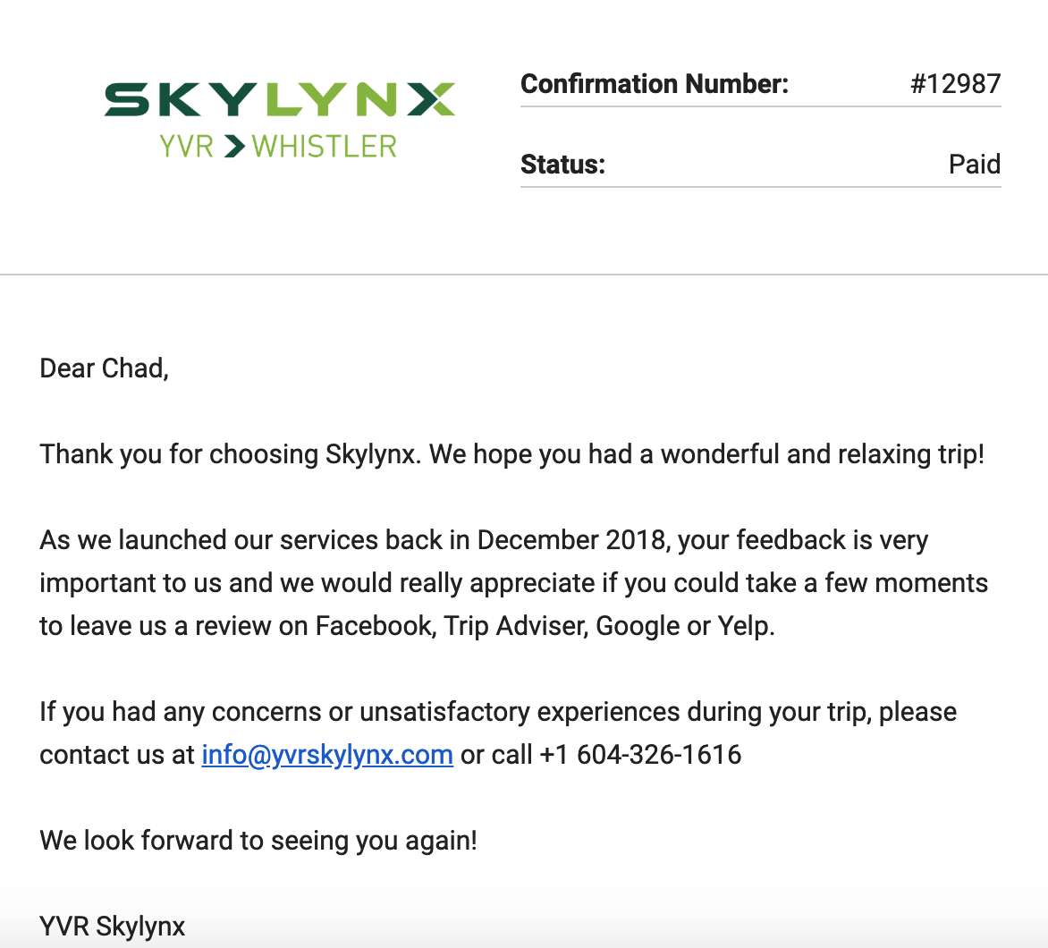Click the Status label
The image size is (1048, 948).
[x=562, y=165]
